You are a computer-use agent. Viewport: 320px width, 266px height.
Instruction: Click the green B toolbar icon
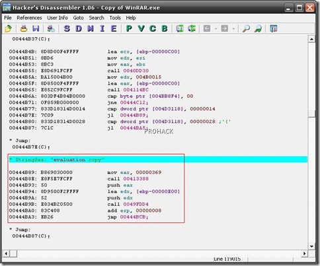165,28
